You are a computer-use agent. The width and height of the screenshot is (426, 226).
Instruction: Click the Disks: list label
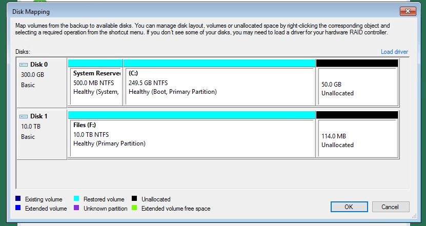tap(23, 52)
